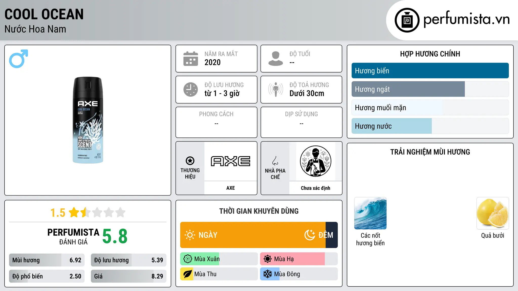Click the moon icon next to Đêm

point(310,235)
